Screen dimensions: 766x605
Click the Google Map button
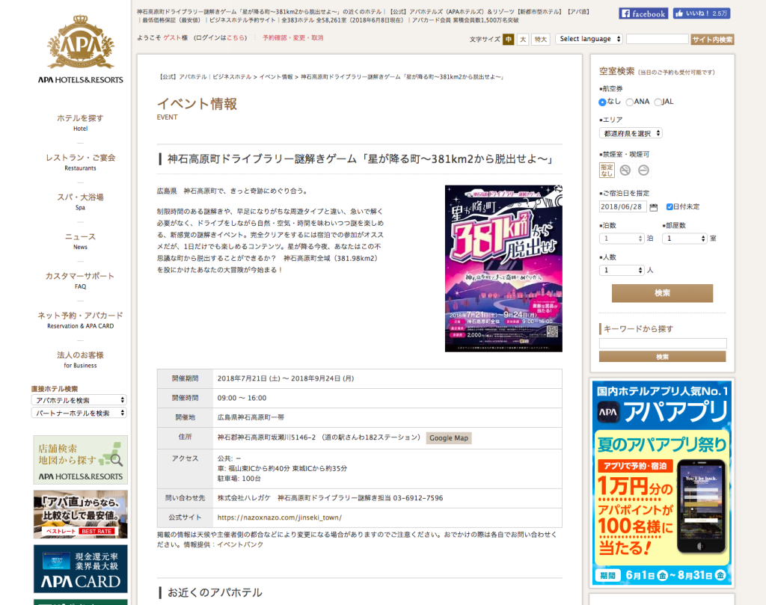point(449,438)
